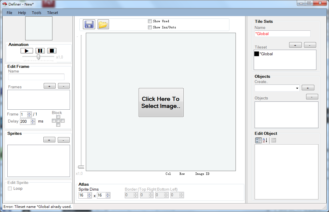329x212 pixels.
Task: Click the animation preview thumbnail box
Action: (39, 28)
